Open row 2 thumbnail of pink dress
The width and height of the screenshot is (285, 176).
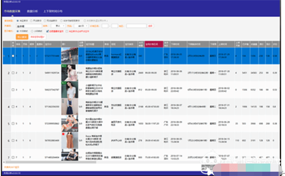[69, 73]
